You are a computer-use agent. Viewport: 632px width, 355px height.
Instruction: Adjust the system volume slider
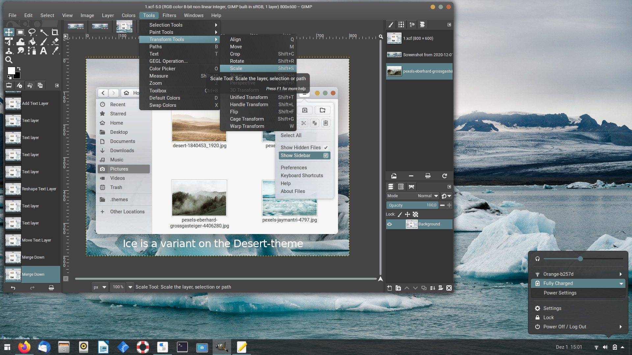pyautogui.click(x=583, y=259)
